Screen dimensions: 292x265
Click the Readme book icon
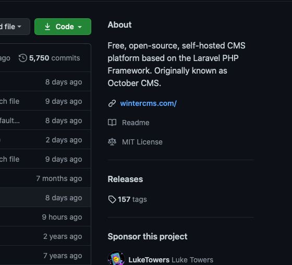pos(112,123)
